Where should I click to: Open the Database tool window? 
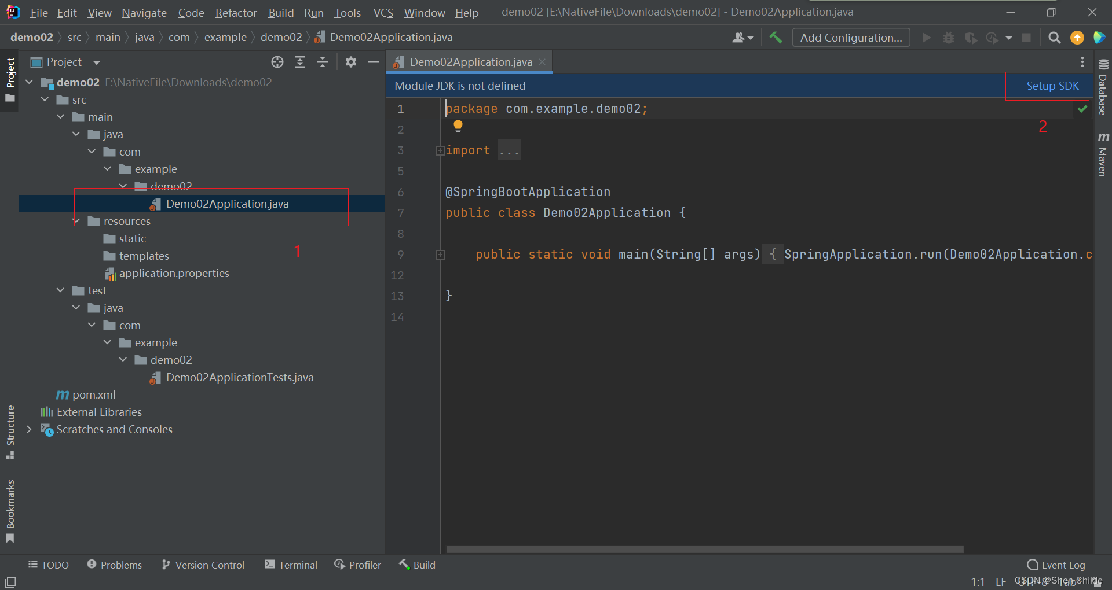pyautogui.click(x=1103, y=87)
